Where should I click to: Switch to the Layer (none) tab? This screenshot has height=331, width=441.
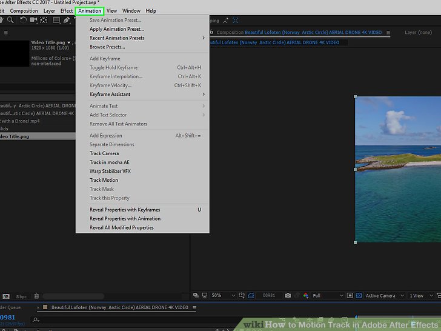click(x=418, y=32)
